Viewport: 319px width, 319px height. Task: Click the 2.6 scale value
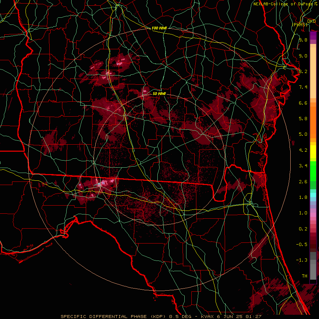click(x=303, y=181)
